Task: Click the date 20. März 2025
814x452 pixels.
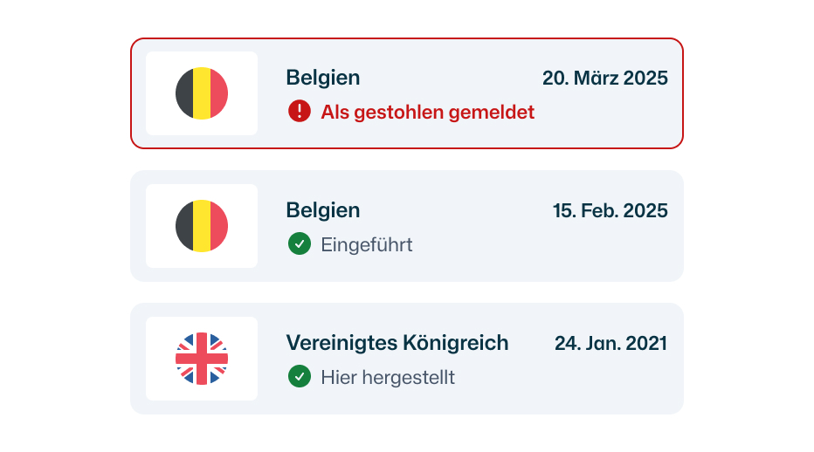Action: 604,78
